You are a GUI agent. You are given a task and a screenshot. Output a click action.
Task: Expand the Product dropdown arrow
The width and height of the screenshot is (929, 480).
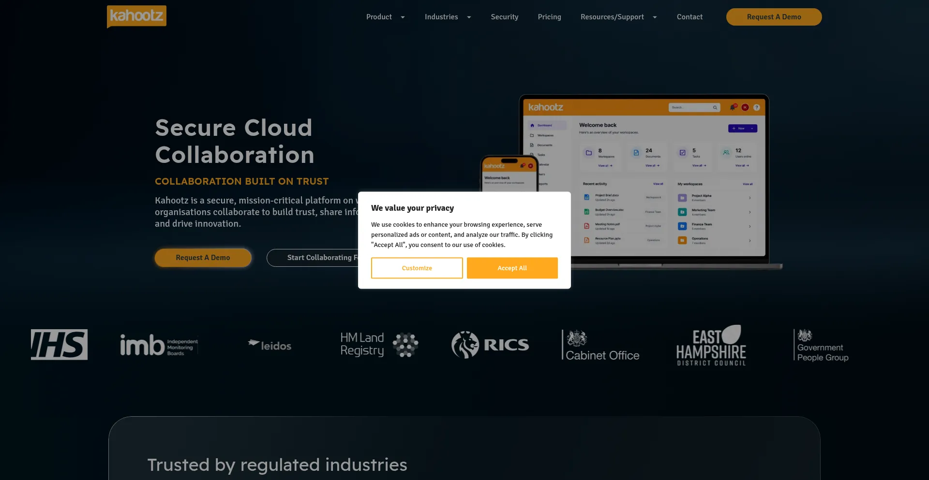[x=403, y=17]
